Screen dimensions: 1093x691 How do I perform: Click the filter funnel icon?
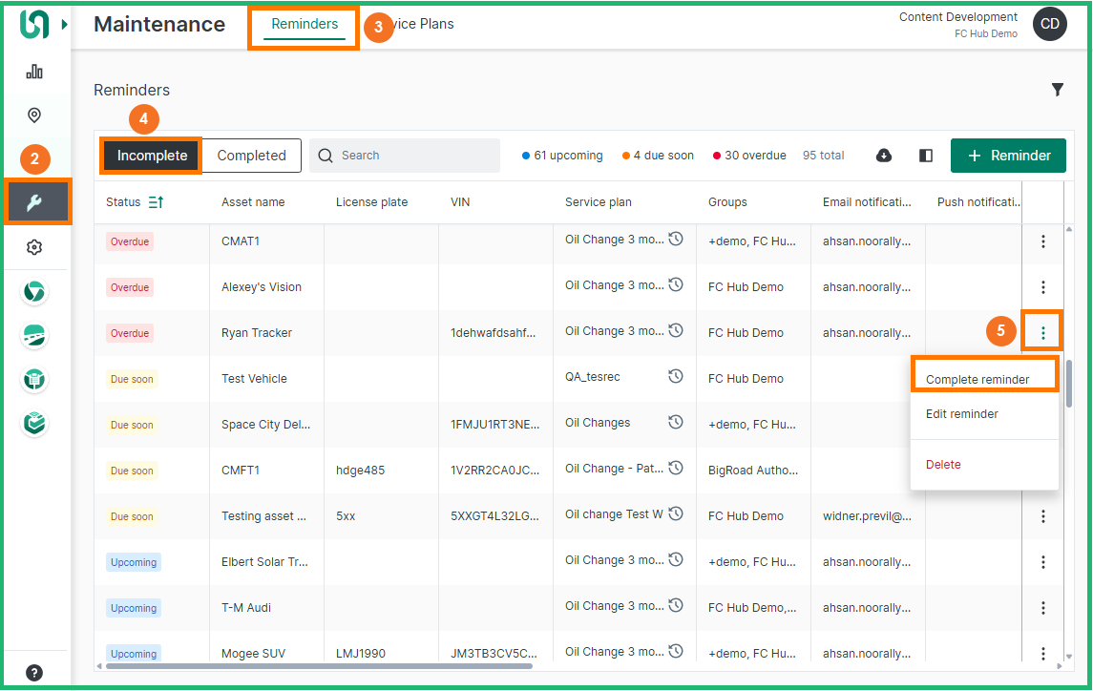1058,90
